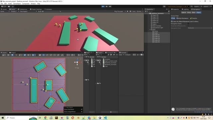Open the Hierarchy create plus dropdown
Image resolution: width=213 pixels, height=120 pixels.
146,11
